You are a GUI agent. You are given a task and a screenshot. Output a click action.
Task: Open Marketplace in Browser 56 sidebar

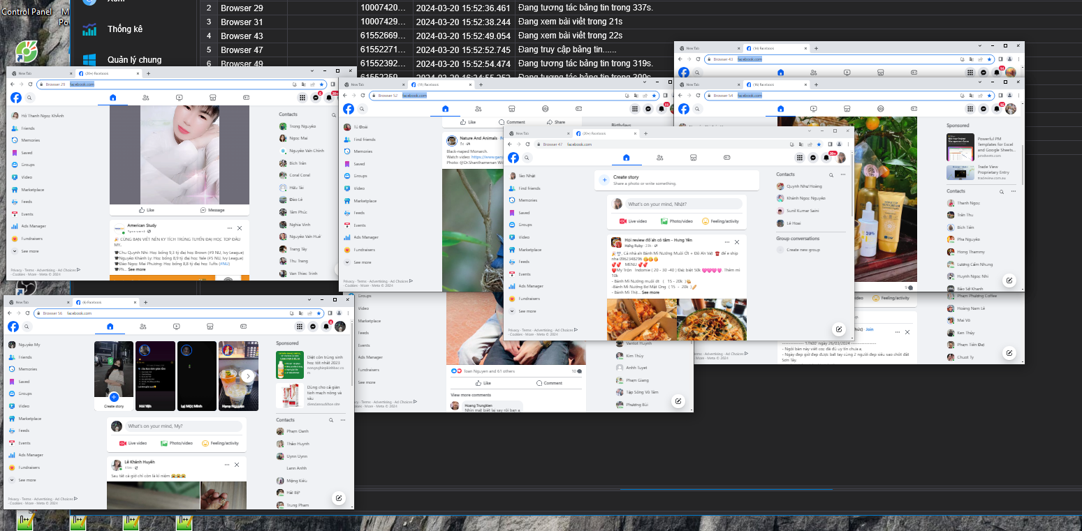25,419
